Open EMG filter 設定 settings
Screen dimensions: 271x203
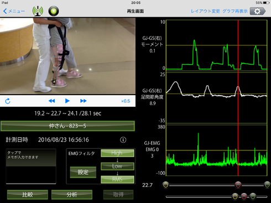point(83,172)
